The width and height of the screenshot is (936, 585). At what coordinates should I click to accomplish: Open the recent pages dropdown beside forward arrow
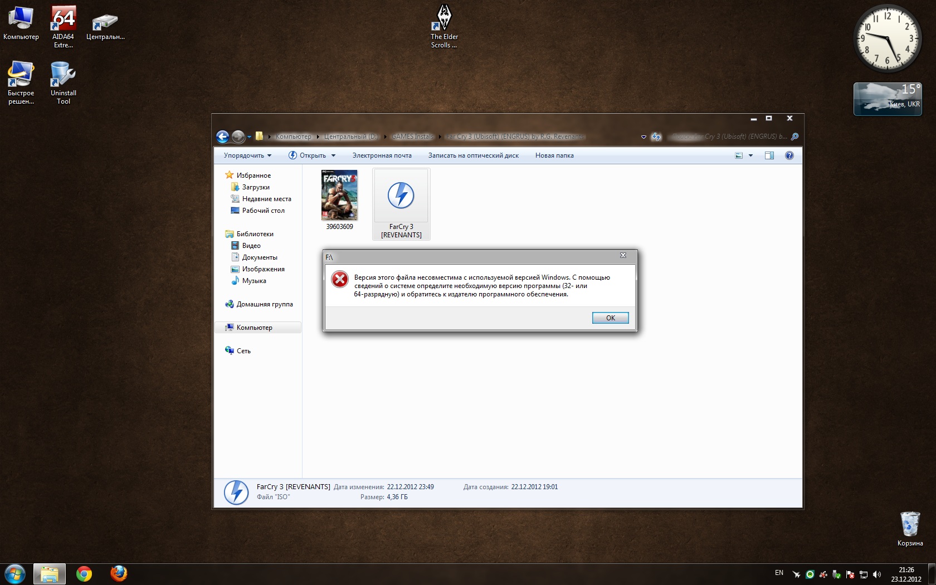249,137
